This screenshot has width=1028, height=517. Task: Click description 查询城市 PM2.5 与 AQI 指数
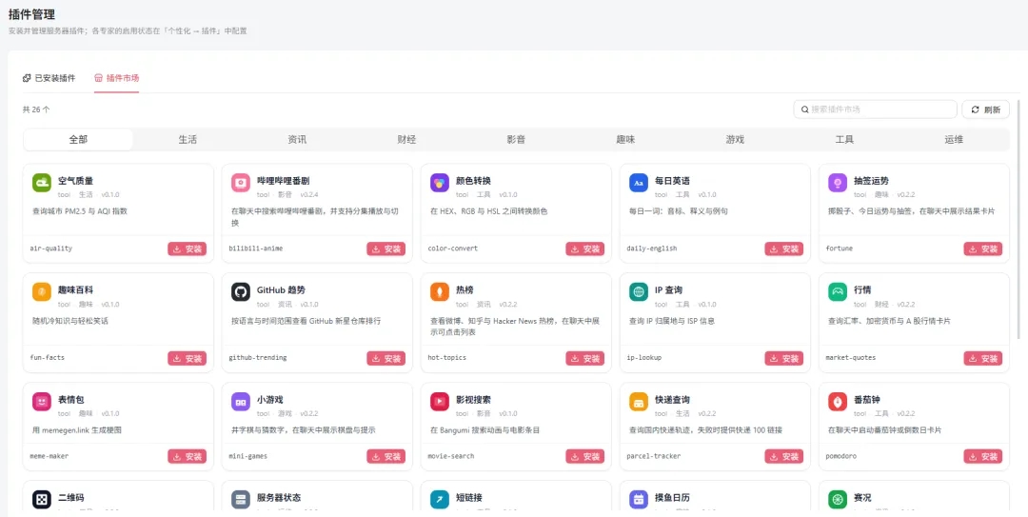[x=79, y=211]
